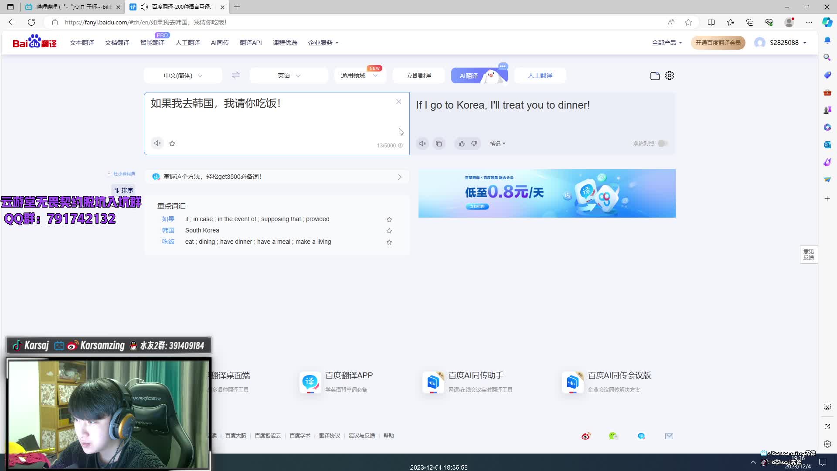
Task: Open Copilot in Edge
Action: pyautogui.click(x=827, y=22)
